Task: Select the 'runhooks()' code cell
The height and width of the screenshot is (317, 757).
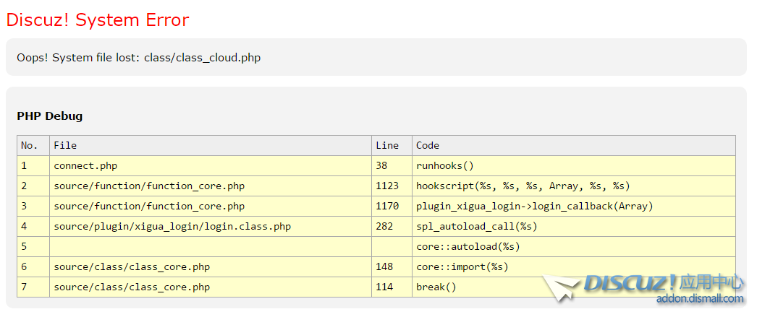Action: pyautogui.click(x=574, y=166)
